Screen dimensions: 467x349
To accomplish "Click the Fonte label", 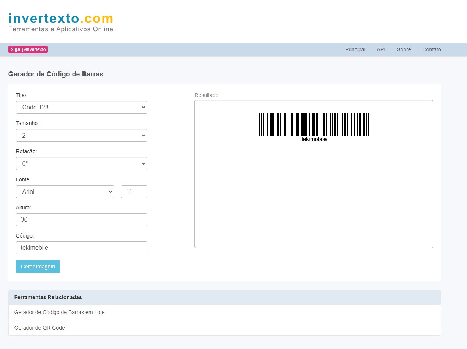I will [x=23, y=179].
